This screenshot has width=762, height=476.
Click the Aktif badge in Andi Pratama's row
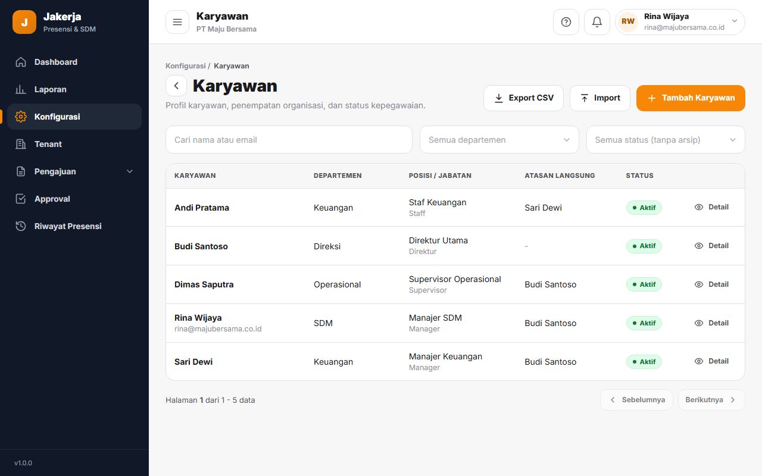[x=644, y=208]
